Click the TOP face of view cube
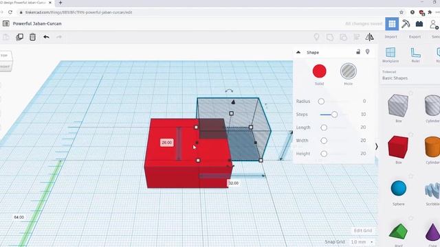Screen dimensions: 440x247 point(5,56)
